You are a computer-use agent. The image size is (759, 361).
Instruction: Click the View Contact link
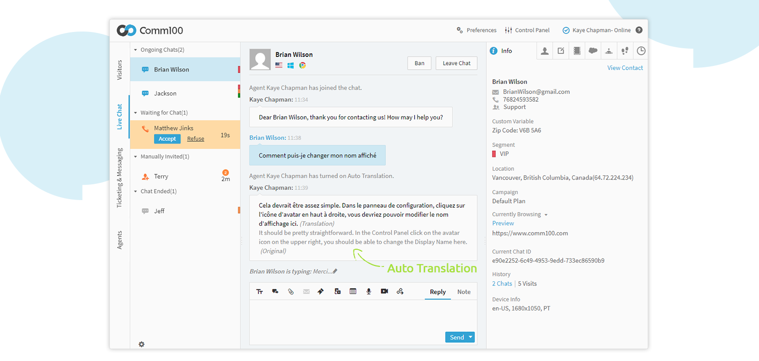coord(625,68)
